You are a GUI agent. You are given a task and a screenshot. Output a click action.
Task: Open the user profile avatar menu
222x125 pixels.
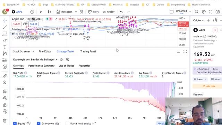click(x=5, y=12)
